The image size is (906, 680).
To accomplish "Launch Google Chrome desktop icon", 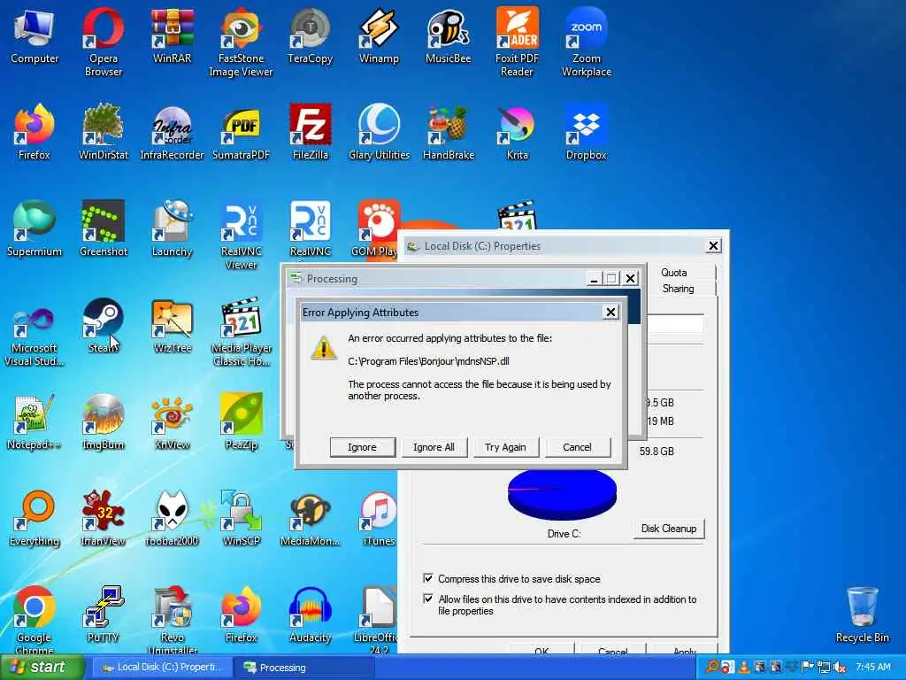I will pyautogui.click(x=35, y=620).
